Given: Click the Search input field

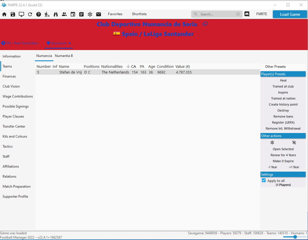Looking at the screenshot, I should 217,14.
